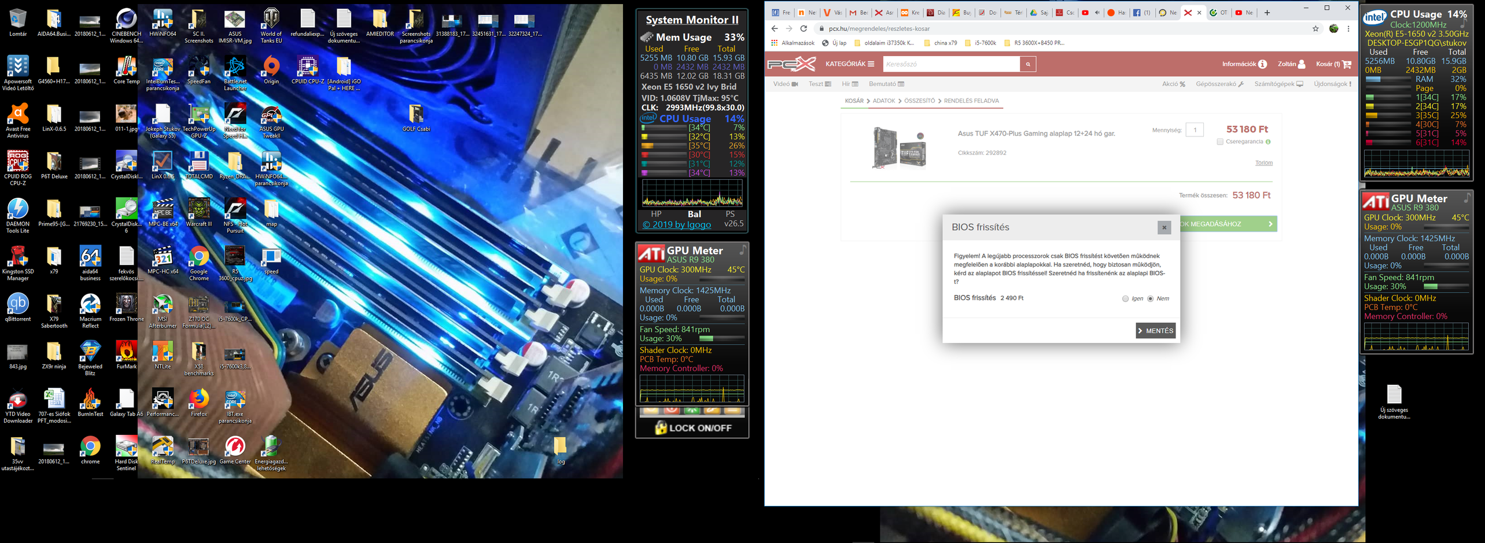
Task: Open the Videó section
Action: click(x=785, y=84)
